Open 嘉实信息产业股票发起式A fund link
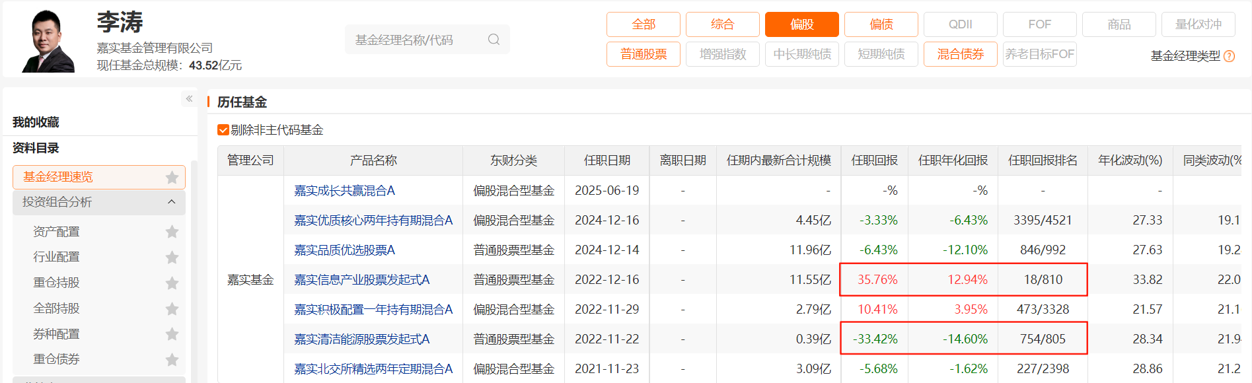 [361, 280]
